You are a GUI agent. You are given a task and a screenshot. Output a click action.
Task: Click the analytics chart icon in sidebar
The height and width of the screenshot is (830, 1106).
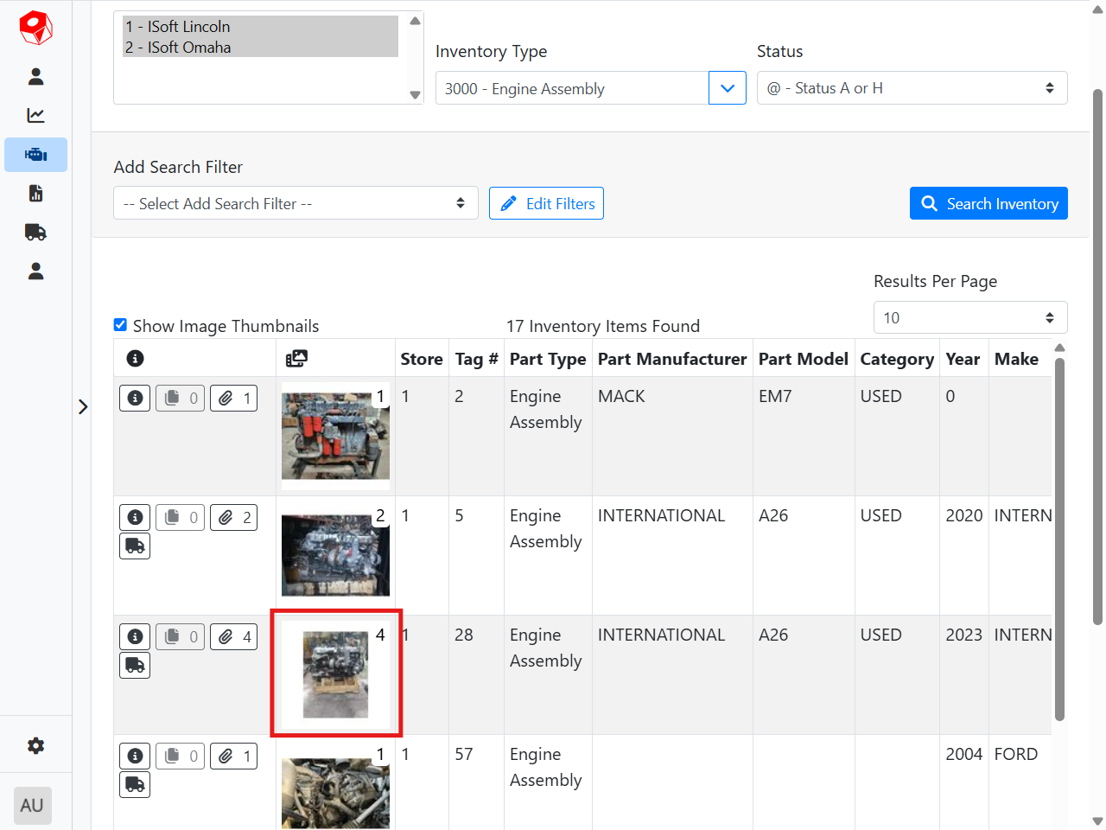[35, 116]
